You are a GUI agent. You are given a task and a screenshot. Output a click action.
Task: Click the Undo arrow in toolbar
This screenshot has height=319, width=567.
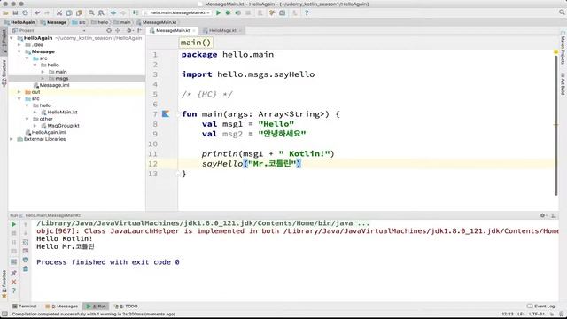[37, 12]
